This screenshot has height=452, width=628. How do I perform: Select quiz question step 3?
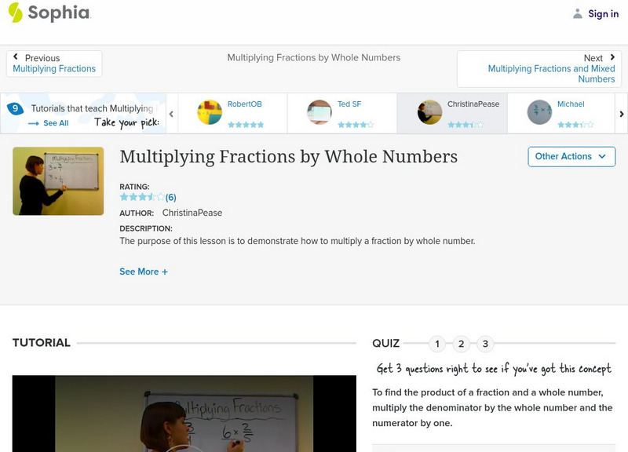click(484, 343)
